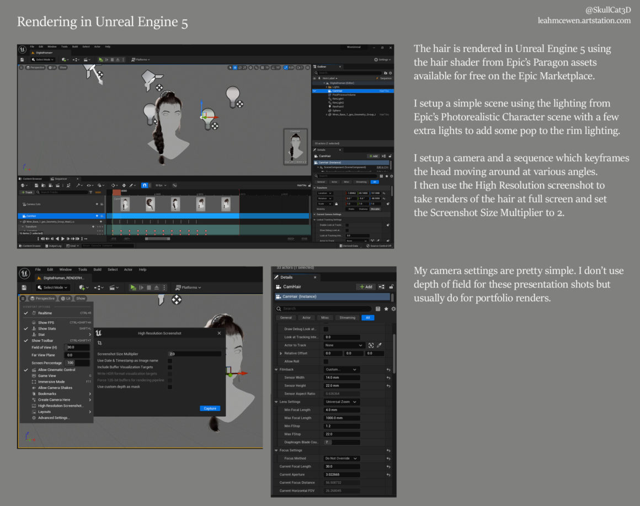Select Streaming filter tab in Details panel
The image size is (640, 506).
coord(348,317)
